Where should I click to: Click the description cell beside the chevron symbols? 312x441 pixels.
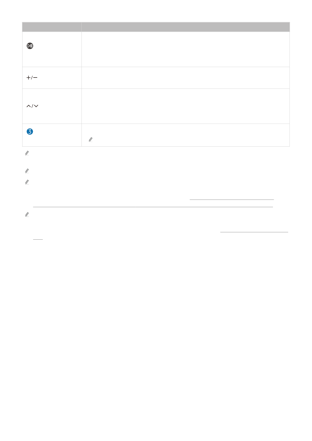pos(185,106)
